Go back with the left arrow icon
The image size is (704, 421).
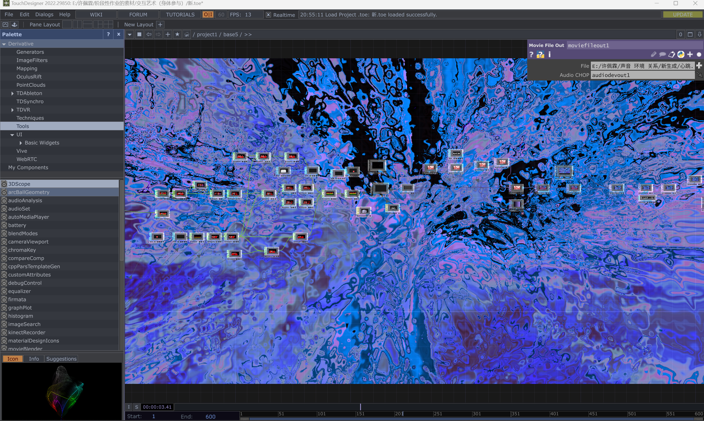pyautogui.click(x=149, y=35)
